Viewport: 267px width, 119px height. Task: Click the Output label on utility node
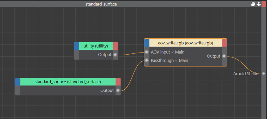tap(105, 55)
